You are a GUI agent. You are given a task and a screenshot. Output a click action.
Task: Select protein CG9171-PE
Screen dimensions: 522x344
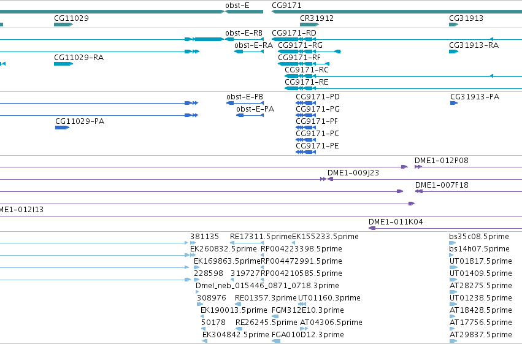[x=317, y=146]
